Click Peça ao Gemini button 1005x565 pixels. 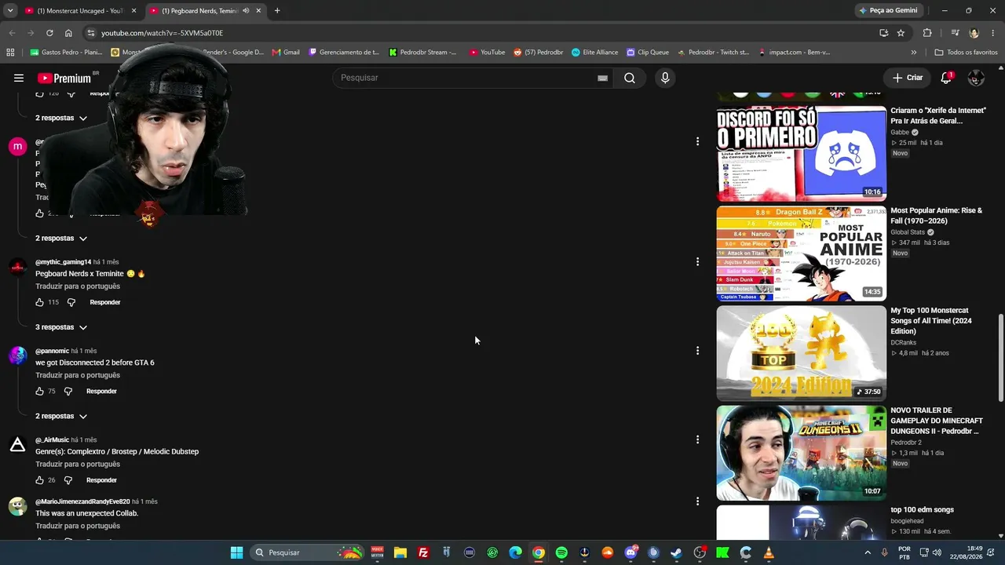pyautogui.click(x=888, y=11)
